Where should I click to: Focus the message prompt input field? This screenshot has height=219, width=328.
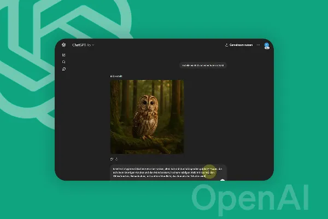[168, 172]
